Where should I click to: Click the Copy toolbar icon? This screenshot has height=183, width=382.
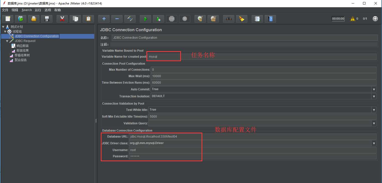75,19
